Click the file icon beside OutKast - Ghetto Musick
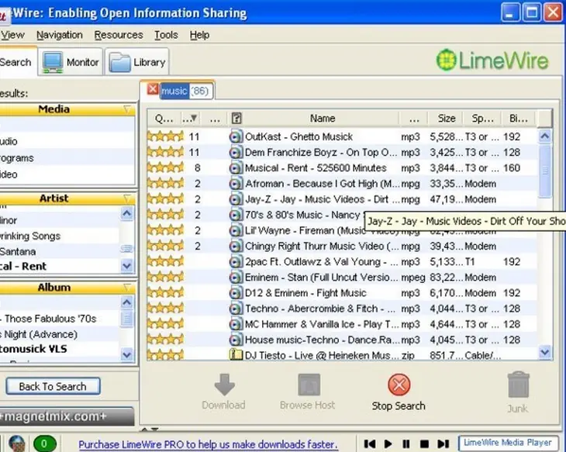The image size is (566, 452). [x=236, y=136]
